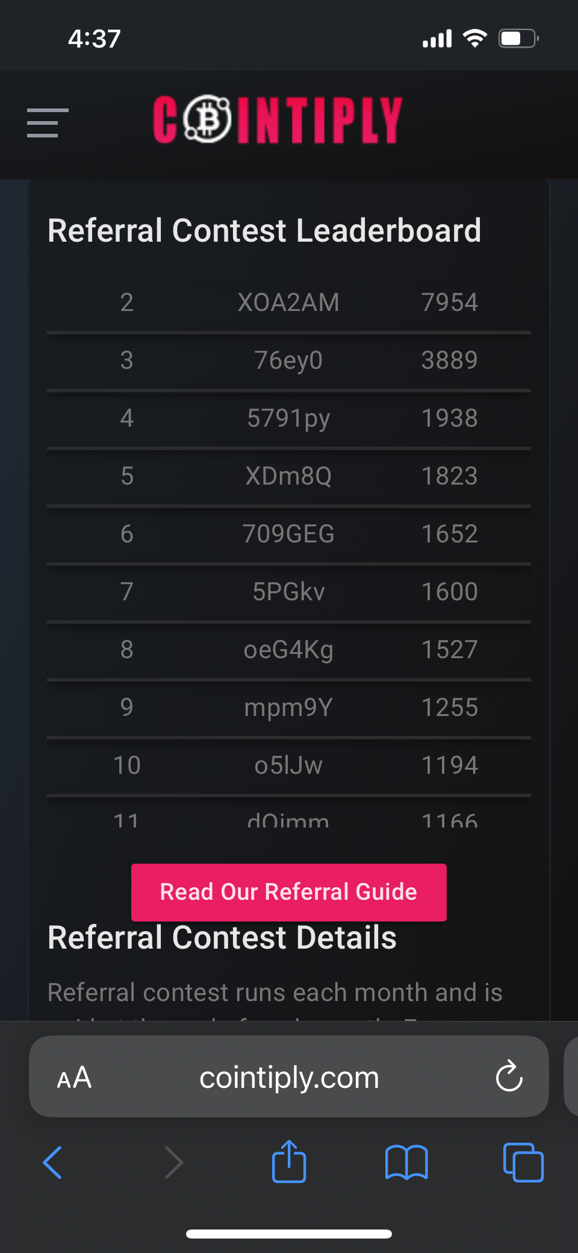
Task: Click Read Our Referral Guide button
Action: click(x=289, y=892)
